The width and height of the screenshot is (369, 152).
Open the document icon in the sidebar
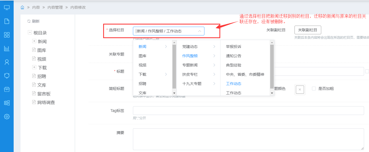pyautogui.click(x=7, y=21)
